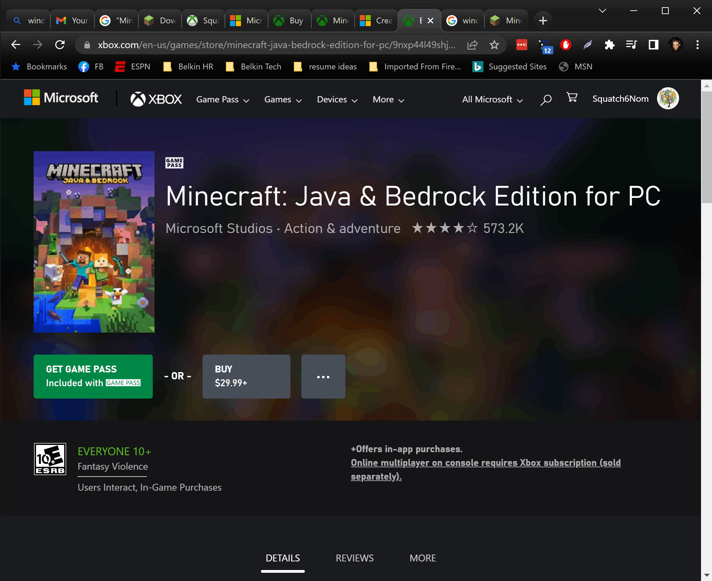Open the FB bookmark
The height and width of the screenshot is (581, 712).
[91, 67]
